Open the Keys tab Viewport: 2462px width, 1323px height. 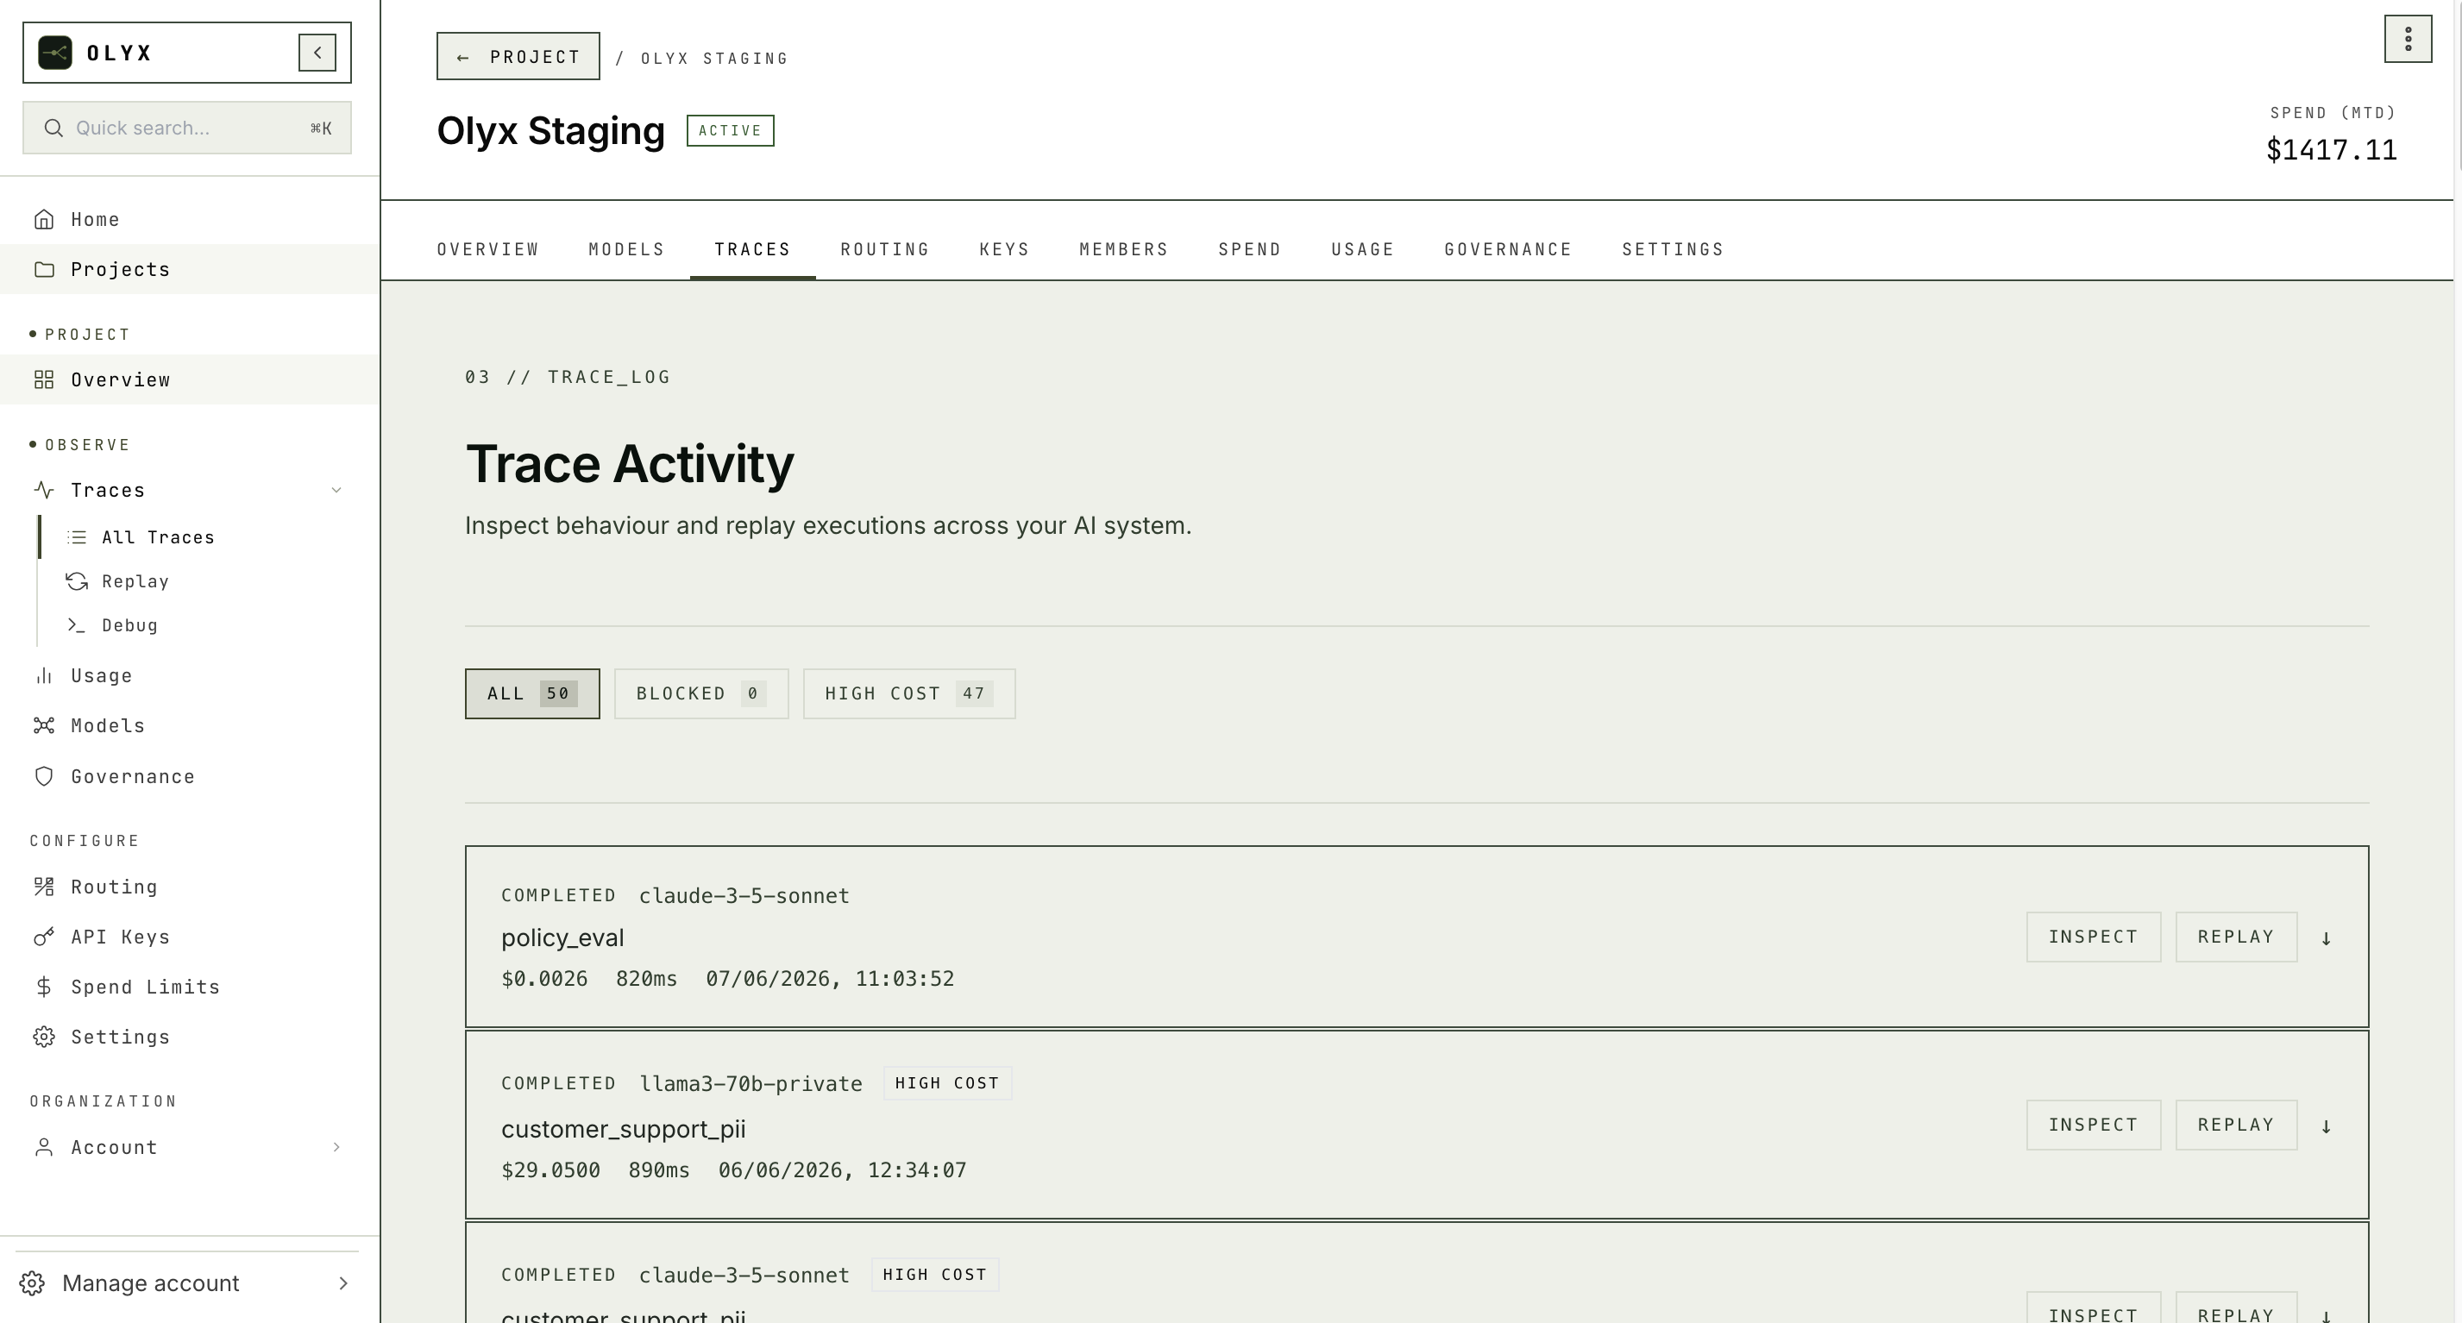[1004, 249]
